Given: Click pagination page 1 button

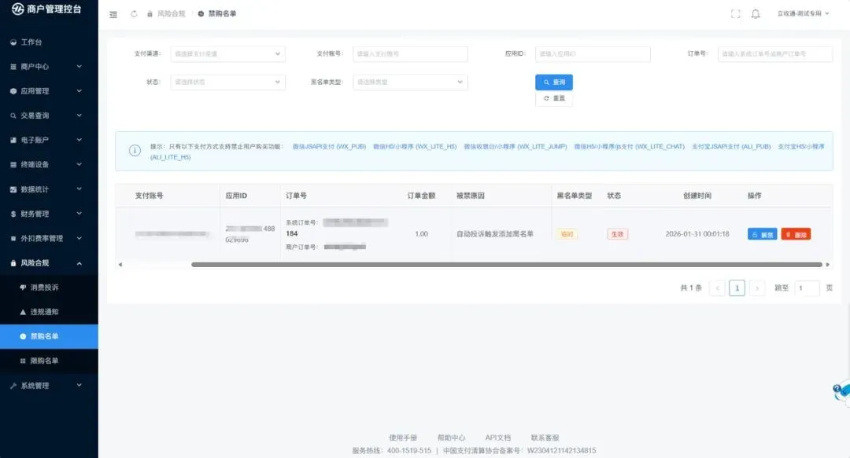Looking at the screenshot, I should (x=737, y=288).
